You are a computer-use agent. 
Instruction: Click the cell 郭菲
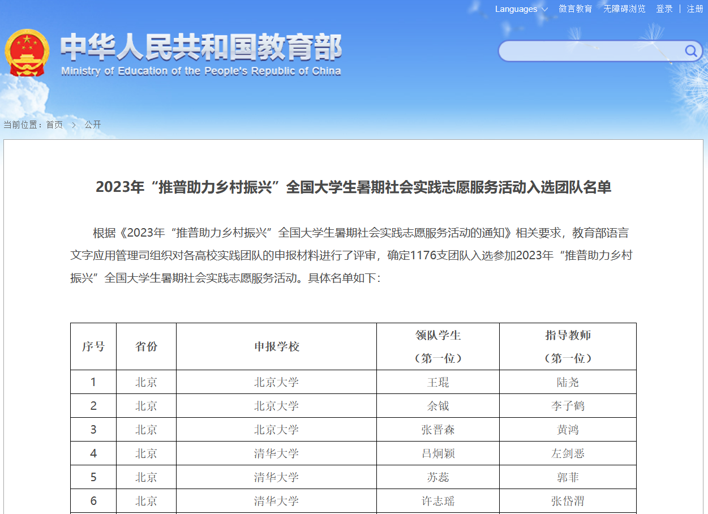pyautogui.click(x=568, y=477)
